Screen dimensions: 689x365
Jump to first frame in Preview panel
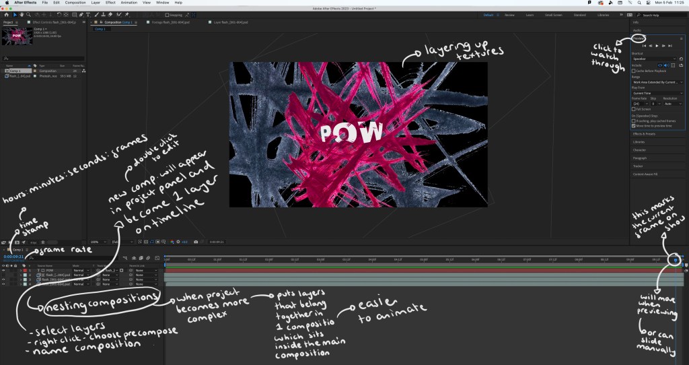[643, 45]
